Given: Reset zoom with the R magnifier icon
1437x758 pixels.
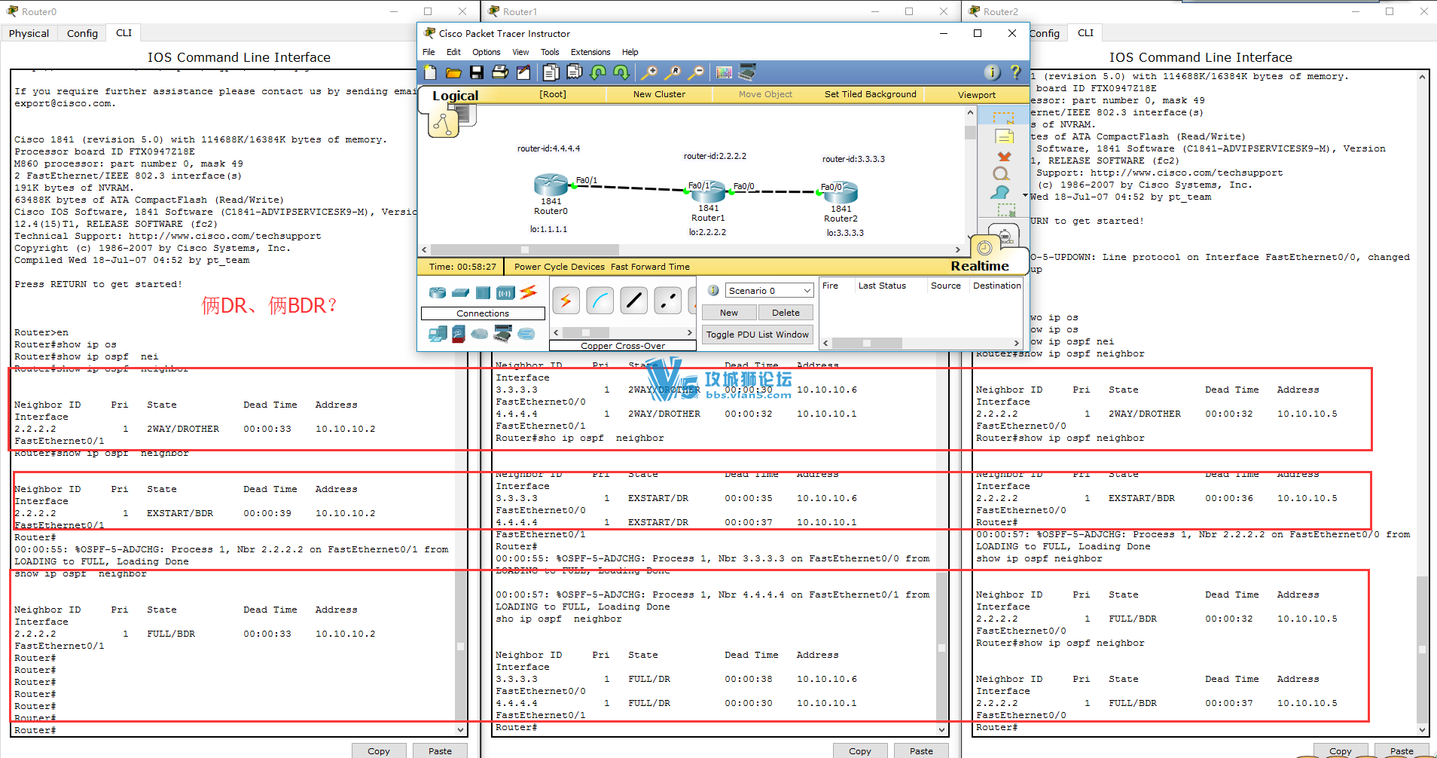Looking at the screenshot, I should (x=673, y=72).
